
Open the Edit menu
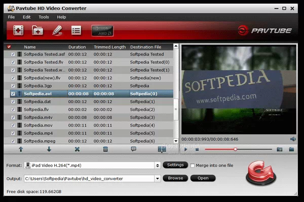click(x=26, y=17)
